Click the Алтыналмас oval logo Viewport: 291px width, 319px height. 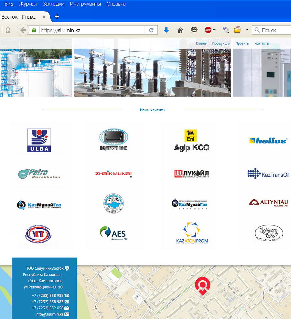point(269,233)
